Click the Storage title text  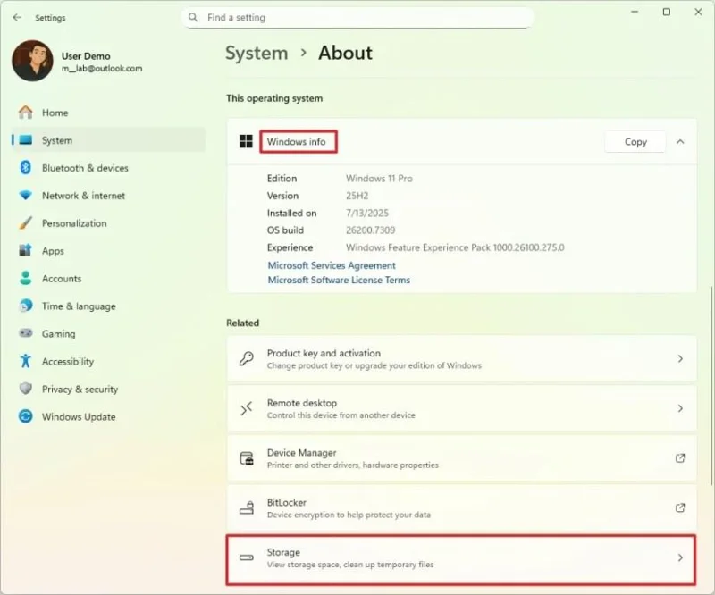click(283, 552)
